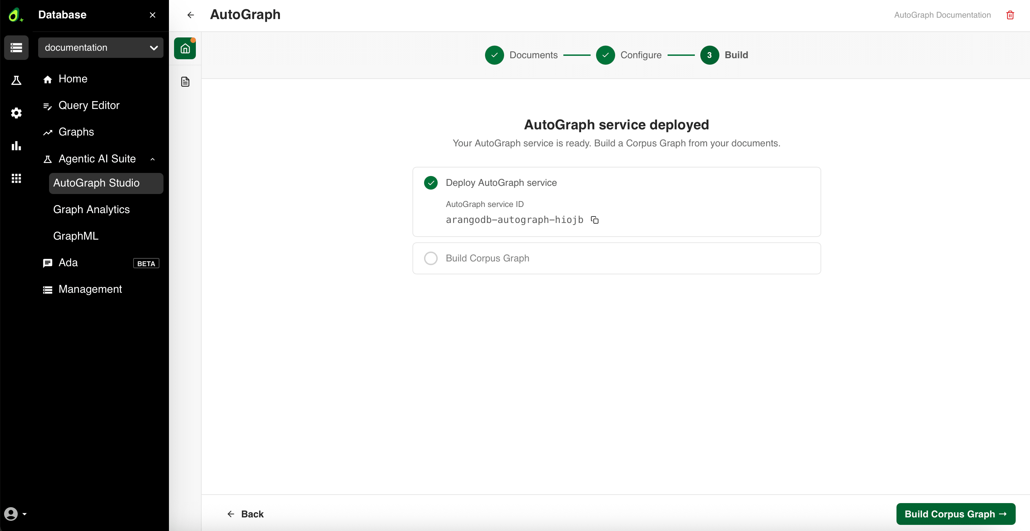This screenshot has width=1030, height=531.
Task: Click the back arrow beside AutoGraph title
Action: (191, 15)
